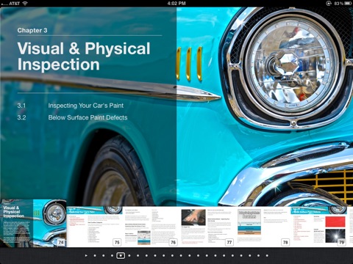Tap the Wi-Fi status icon
Image resolution: width=353 pixels, height=264 pixels.
25,3
